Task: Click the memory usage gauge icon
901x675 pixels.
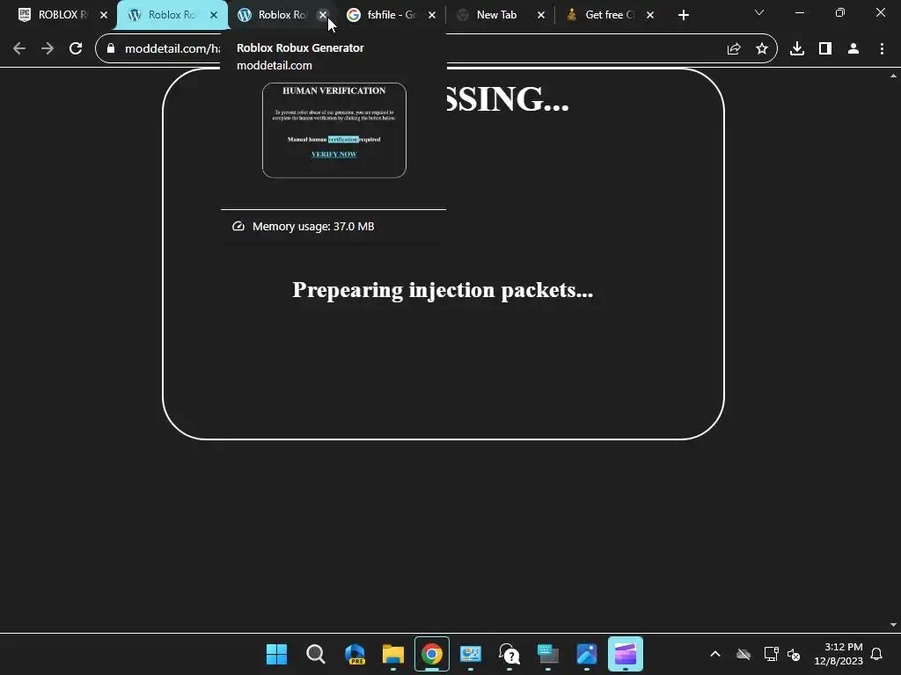Action: pyautogui.click(x=238, y=226)
